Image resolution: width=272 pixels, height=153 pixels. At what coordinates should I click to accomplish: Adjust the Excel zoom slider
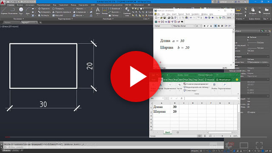point(222,136)
